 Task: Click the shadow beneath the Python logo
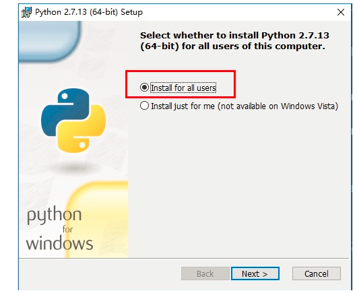(73, 168)
